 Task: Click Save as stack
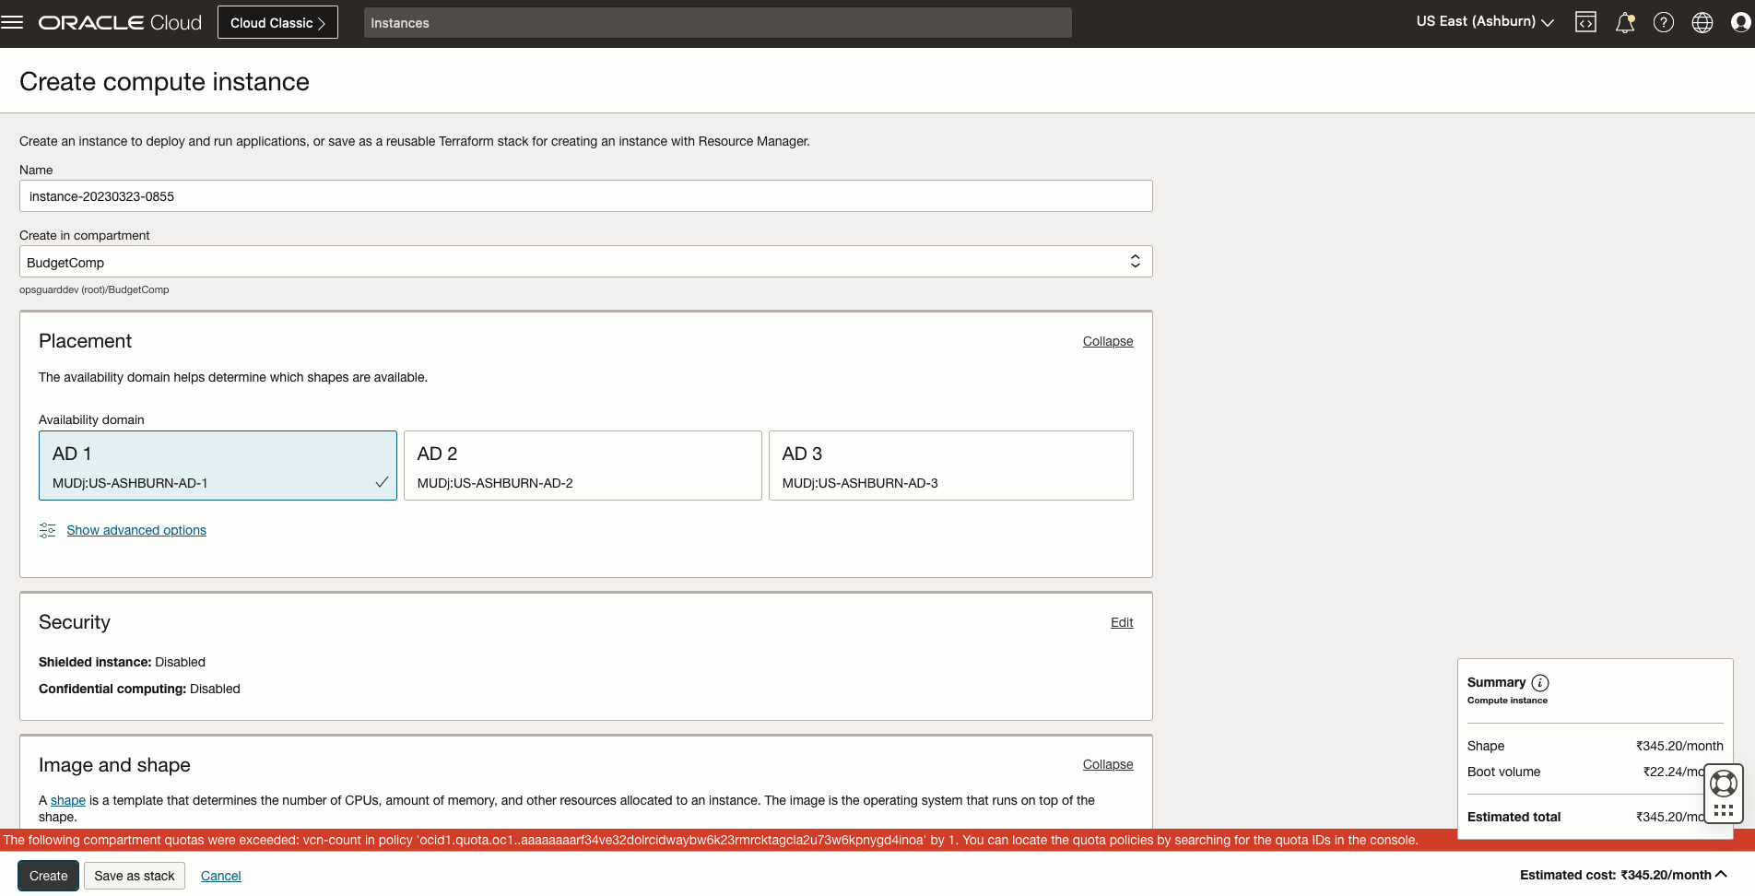coord(135,876)
